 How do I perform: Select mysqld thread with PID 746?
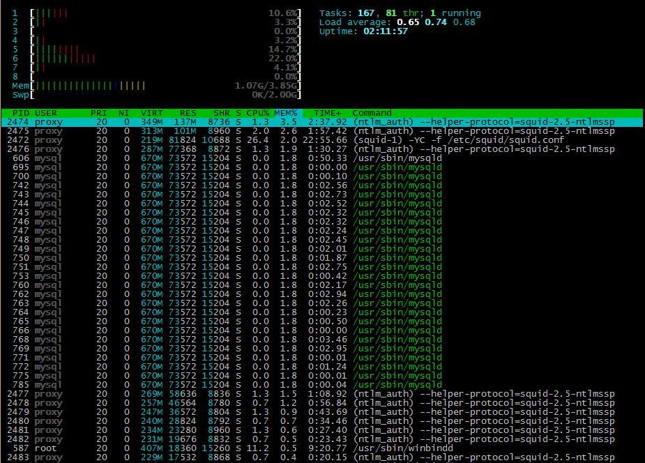coord(322,222)
